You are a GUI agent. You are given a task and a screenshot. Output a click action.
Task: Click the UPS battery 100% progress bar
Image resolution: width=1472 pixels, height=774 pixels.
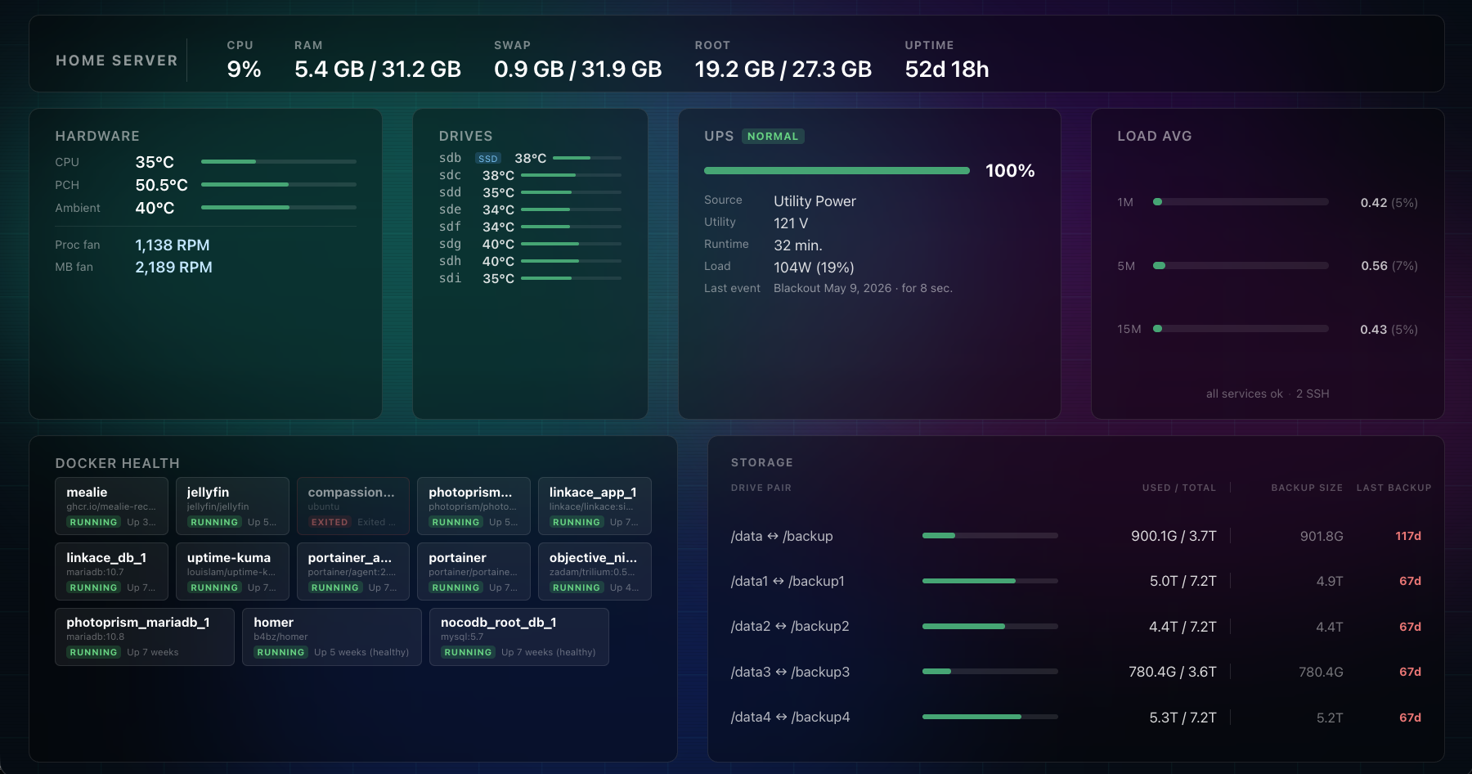837,171
